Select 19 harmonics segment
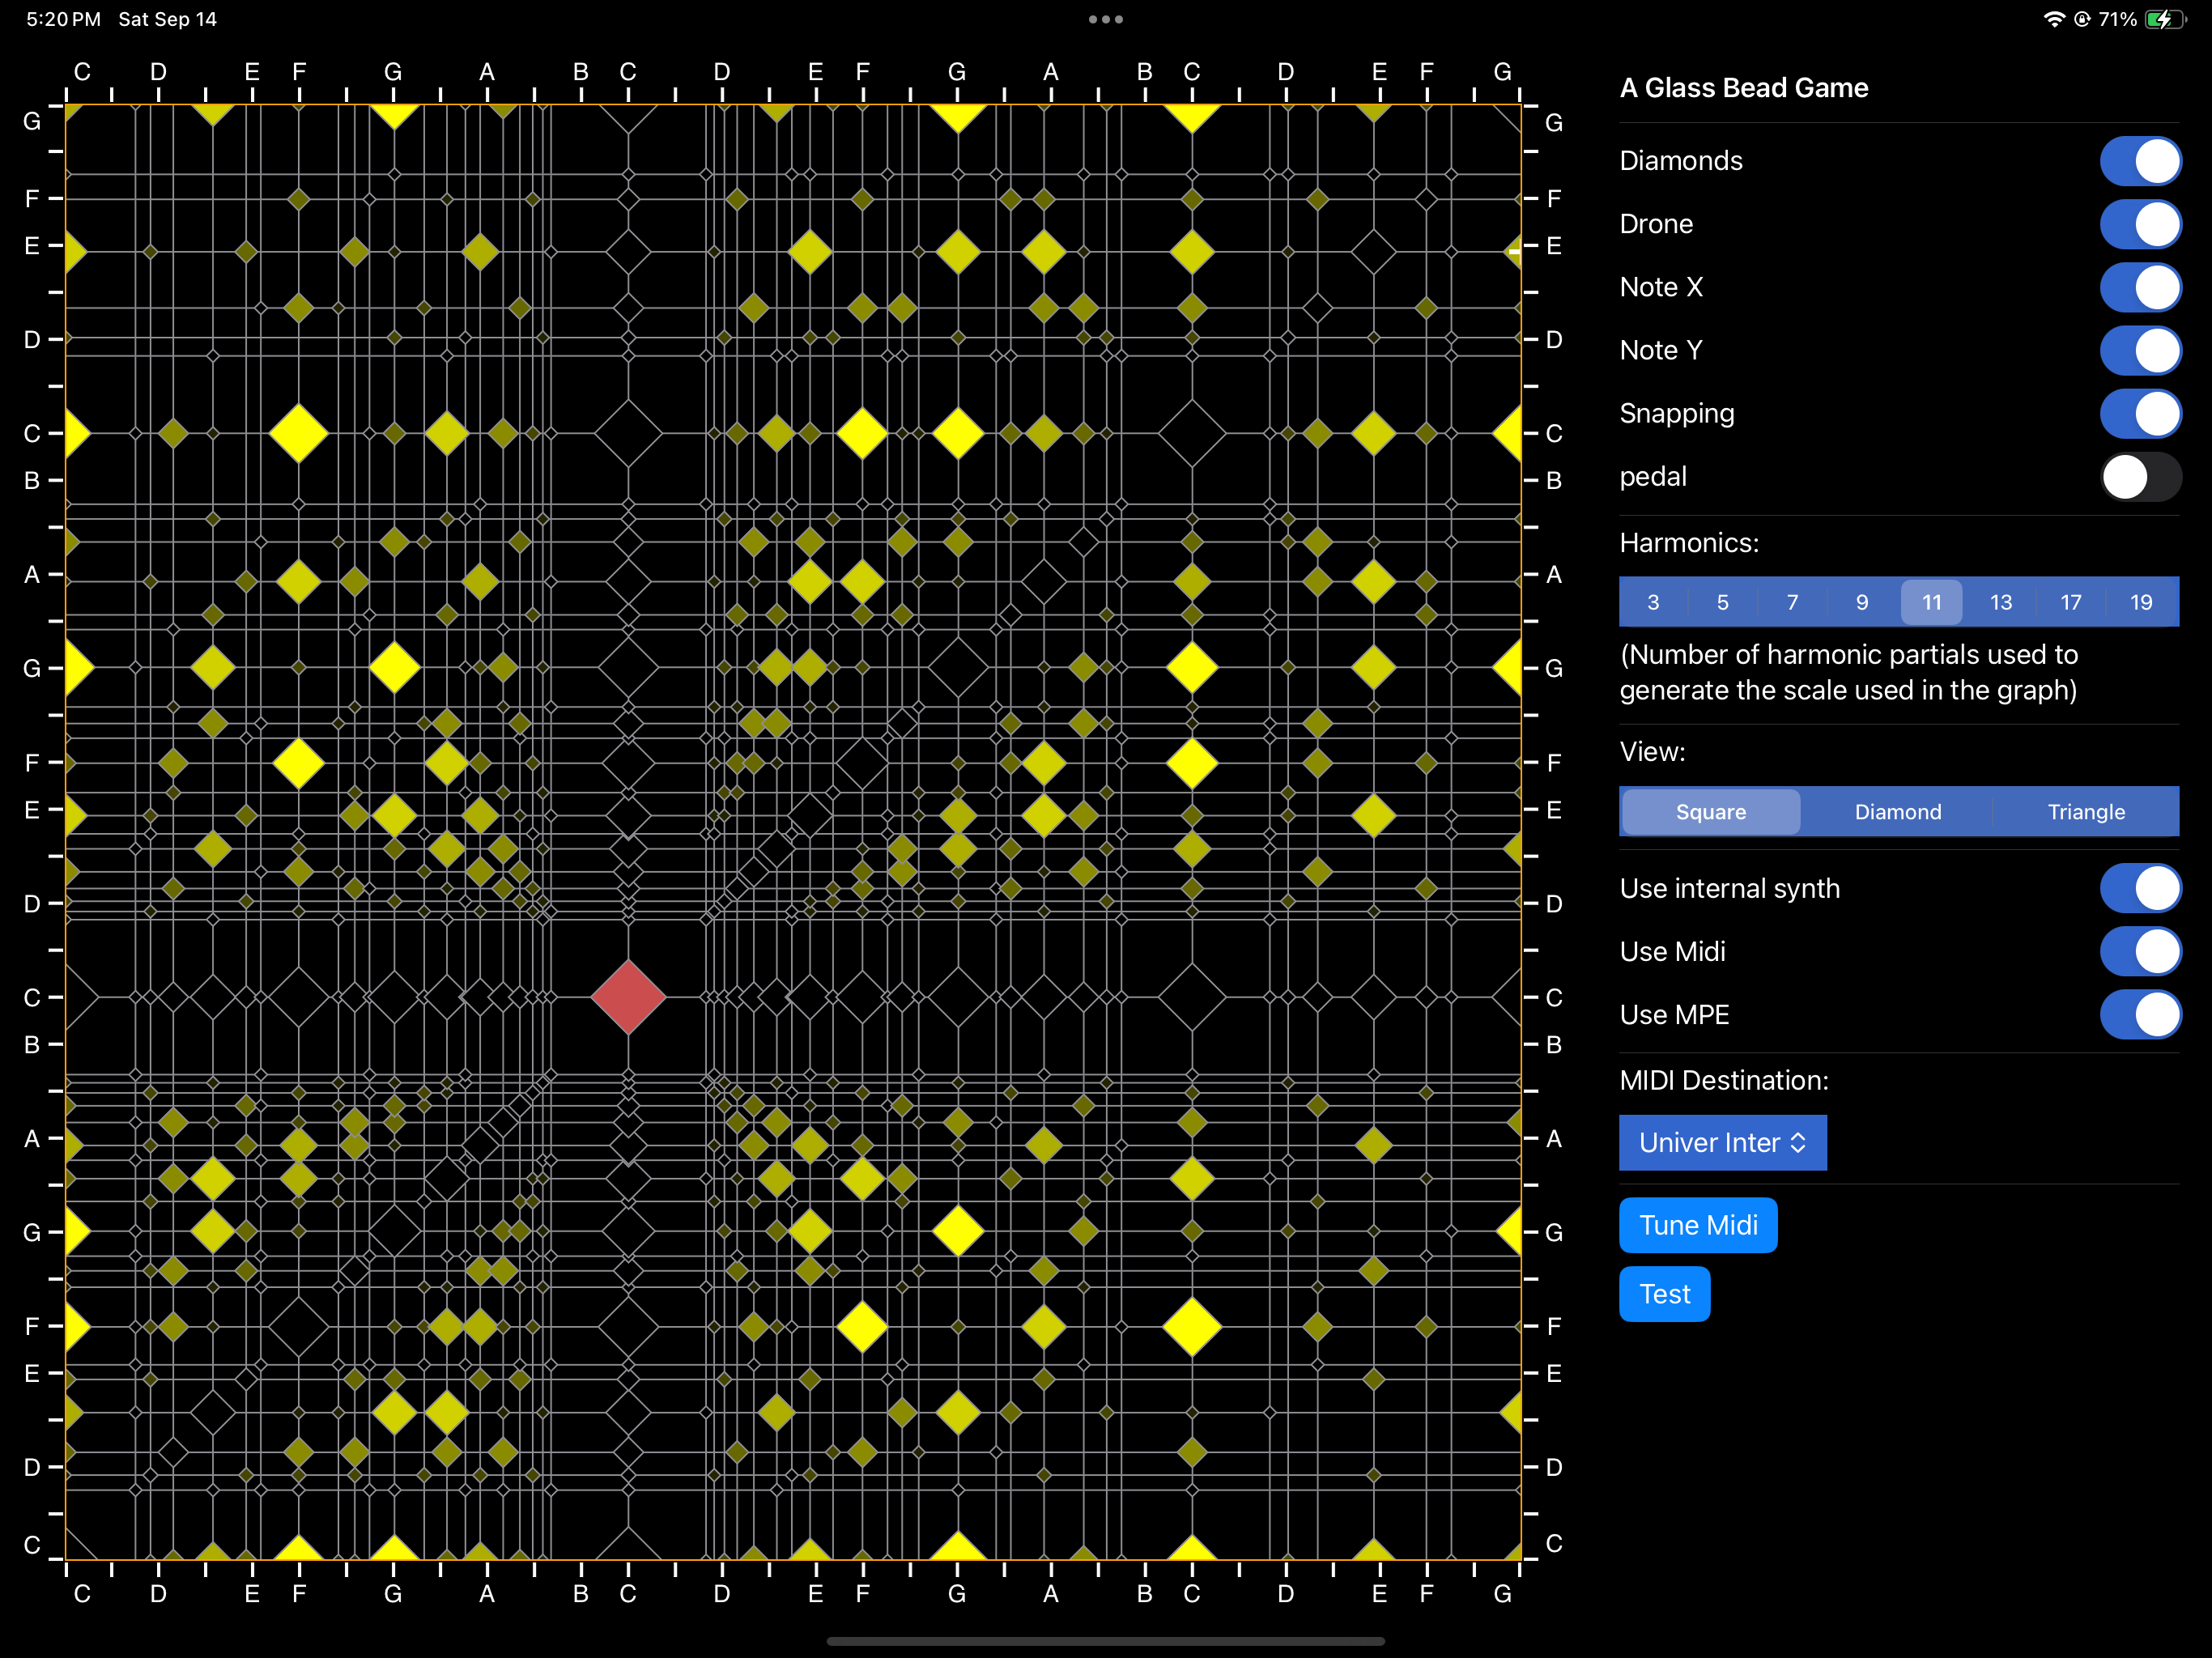 pos(2141,602)
